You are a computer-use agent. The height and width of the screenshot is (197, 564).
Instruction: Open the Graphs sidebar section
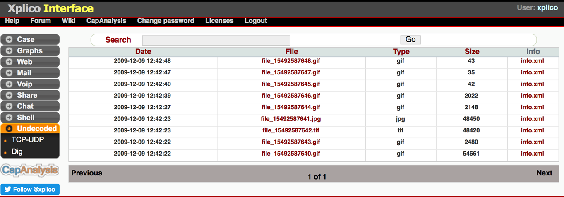(x=30, y=51)
